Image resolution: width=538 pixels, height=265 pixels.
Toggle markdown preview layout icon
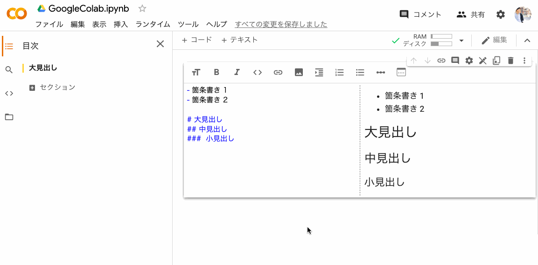401,72
